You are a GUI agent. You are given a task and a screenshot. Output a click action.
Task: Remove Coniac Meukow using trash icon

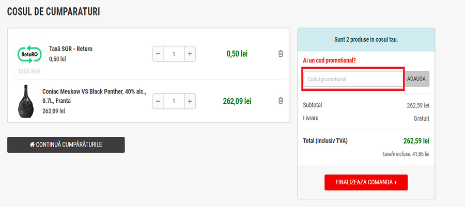(x=281, y=101)
